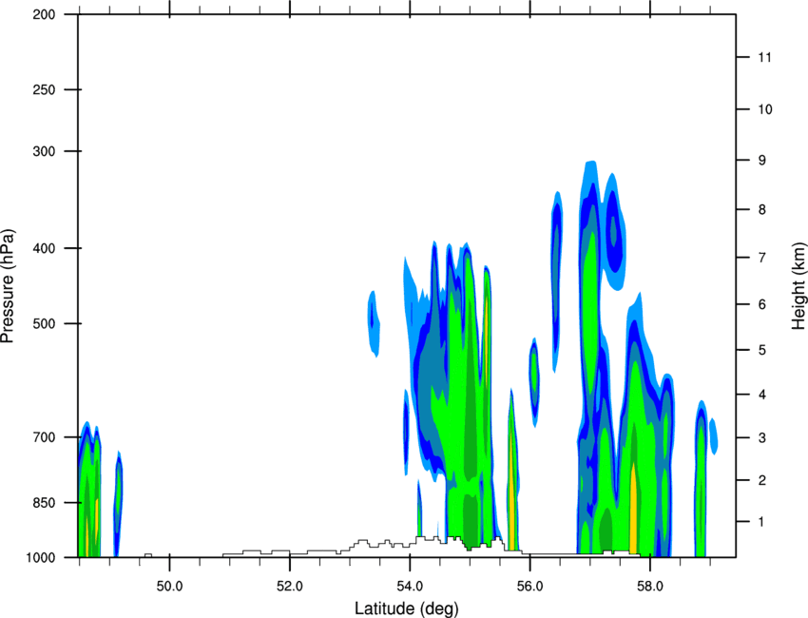Click the 2 km height tick label
The image size is (808, 618).
click(x=762, y=480)
